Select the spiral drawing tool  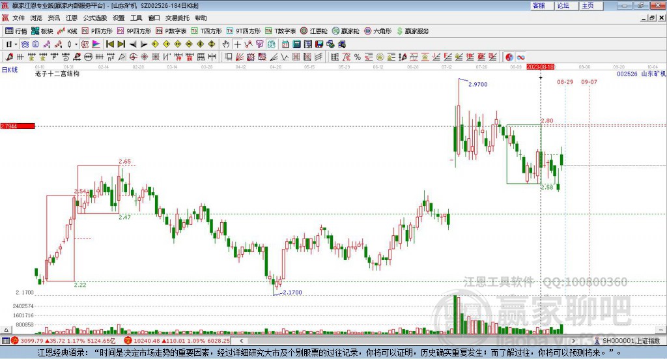coord(66,57)
